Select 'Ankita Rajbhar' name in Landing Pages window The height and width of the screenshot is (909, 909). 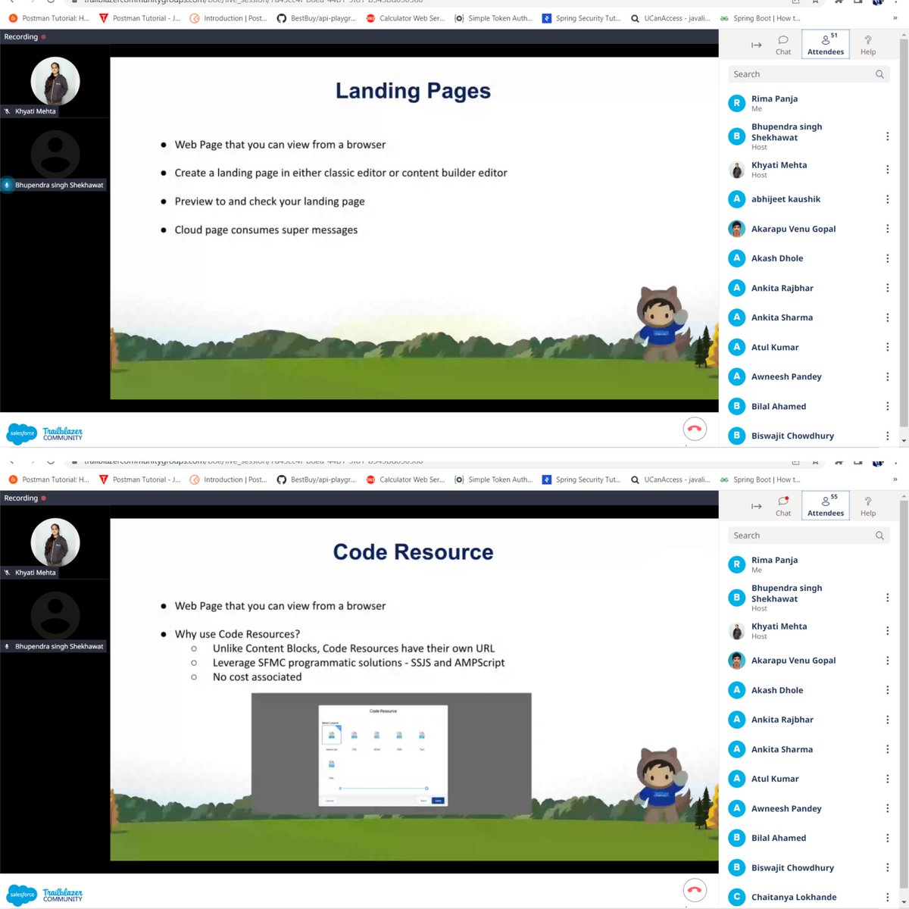click(782, 288)
